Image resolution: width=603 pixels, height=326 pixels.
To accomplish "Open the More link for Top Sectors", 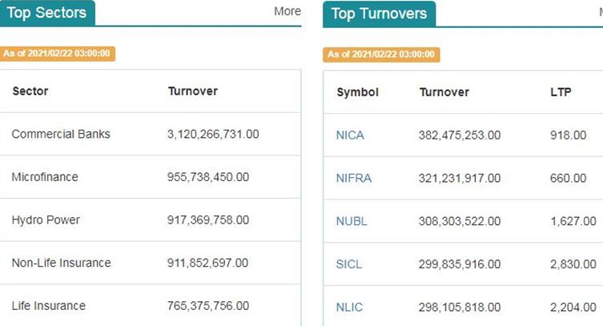I will coord(287,11).
